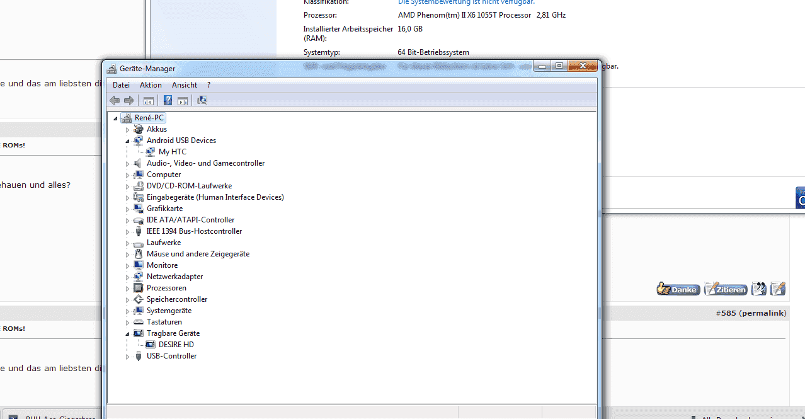Select the 'Mäuse und andere Zeigegeräte' label

(x=198, y=254)
